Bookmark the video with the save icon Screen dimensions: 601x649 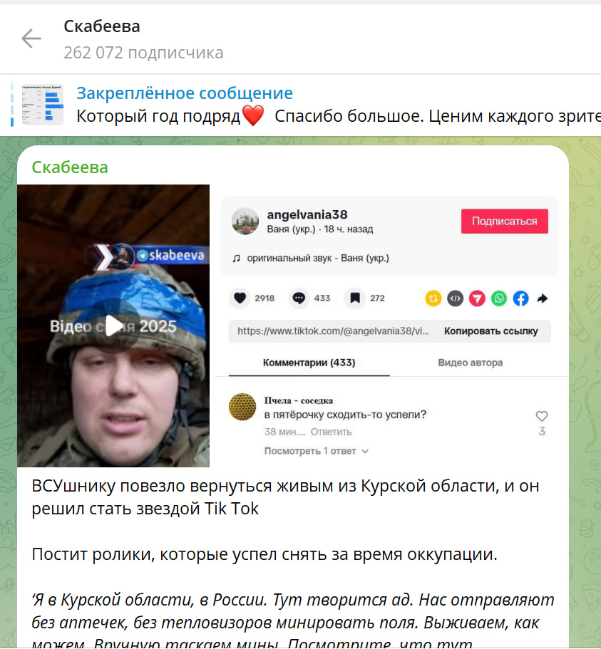pyautogui.click(x=355, y=298)
